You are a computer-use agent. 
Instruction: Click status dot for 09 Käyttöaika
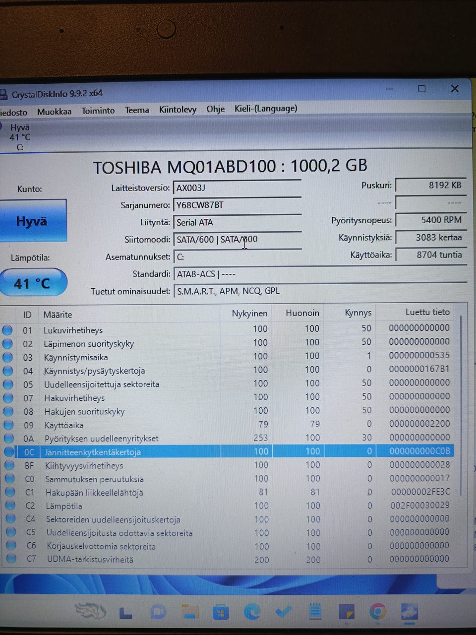click(9, 425)
